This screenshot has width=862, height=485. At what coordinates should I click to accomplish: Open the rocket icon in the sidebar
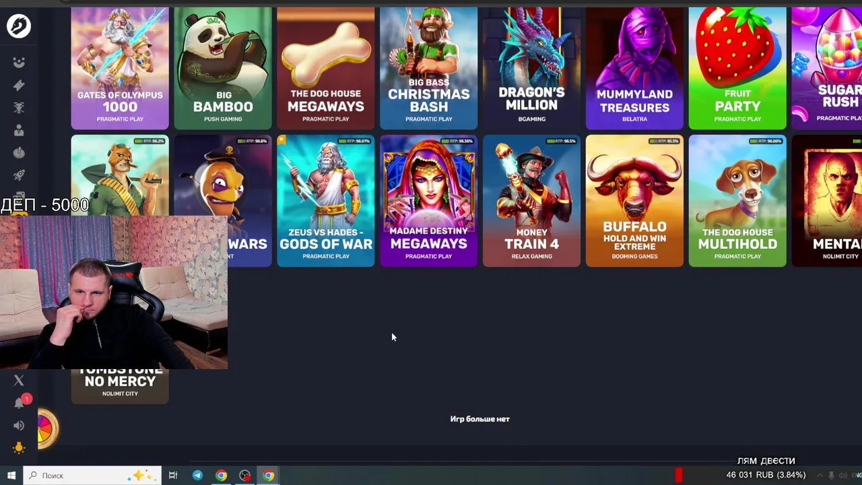(19, 175)
